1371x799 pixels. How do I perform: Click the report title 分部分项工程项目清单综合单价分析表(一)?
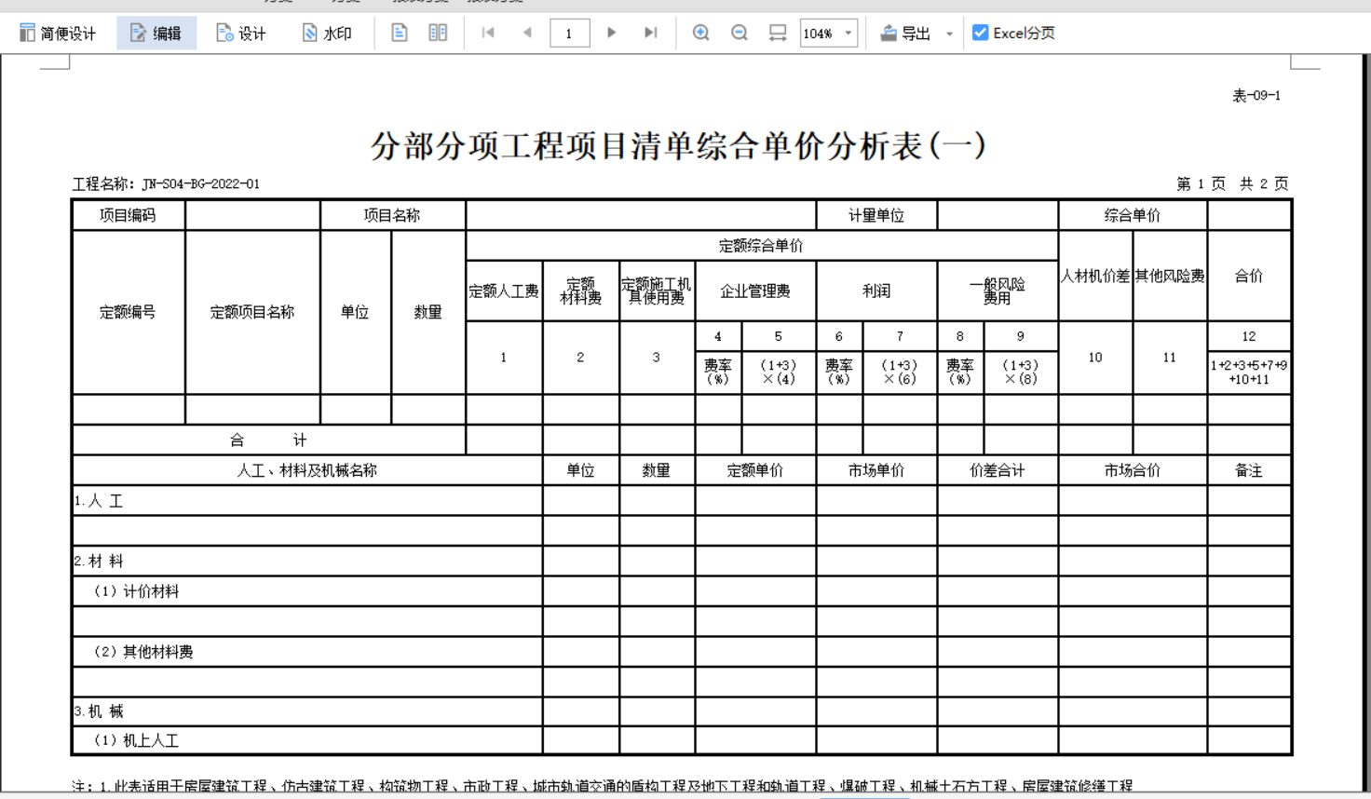678,145
